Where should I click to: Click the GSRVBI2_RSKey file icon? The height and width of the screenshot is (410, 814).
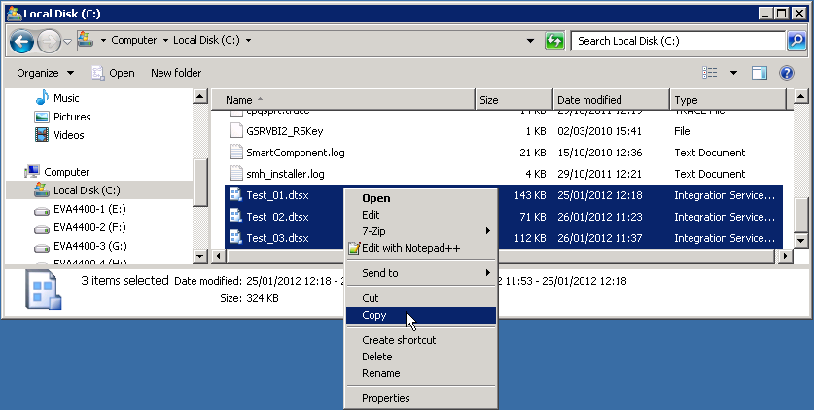236,130
